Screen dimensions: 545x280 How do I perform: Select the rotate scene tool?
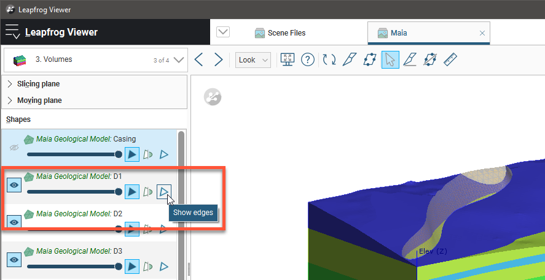[x=329, y=60]
